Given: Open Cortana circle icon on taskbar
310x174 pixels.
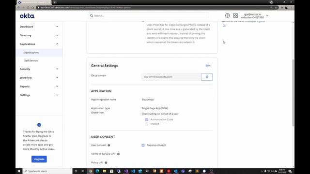Looking at the screenshot, I should tap(76, 171).
